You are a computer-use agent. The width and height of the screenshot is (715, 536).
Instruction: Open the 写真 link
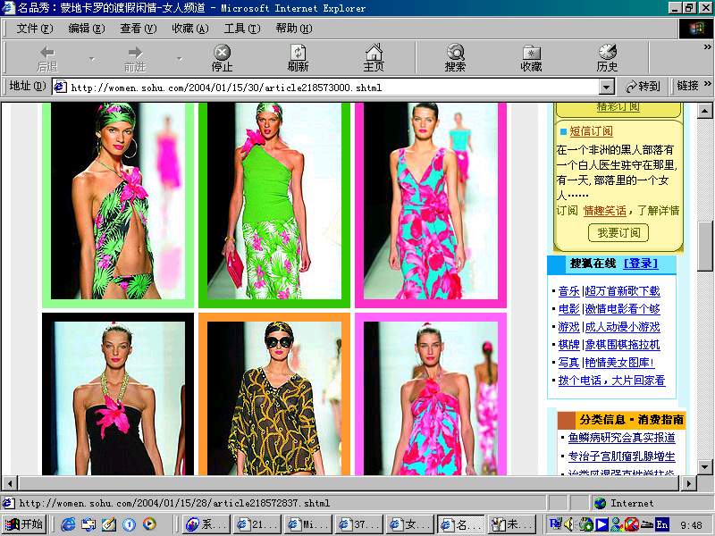[x=568, y=363]
